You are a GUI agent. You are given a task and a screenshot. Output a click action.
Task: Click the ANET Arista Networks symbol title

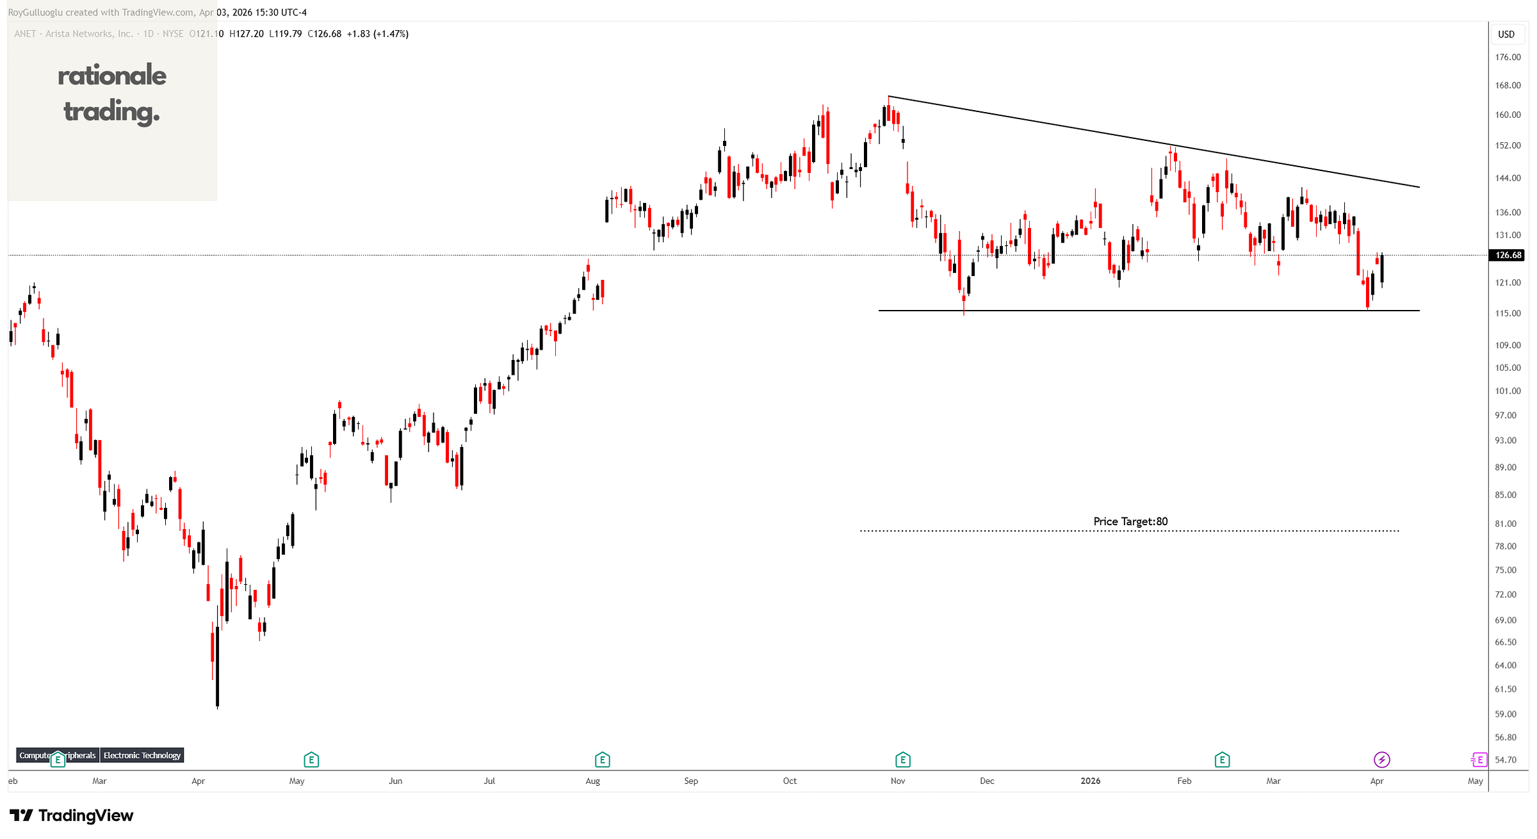click(x=74, y=34)
